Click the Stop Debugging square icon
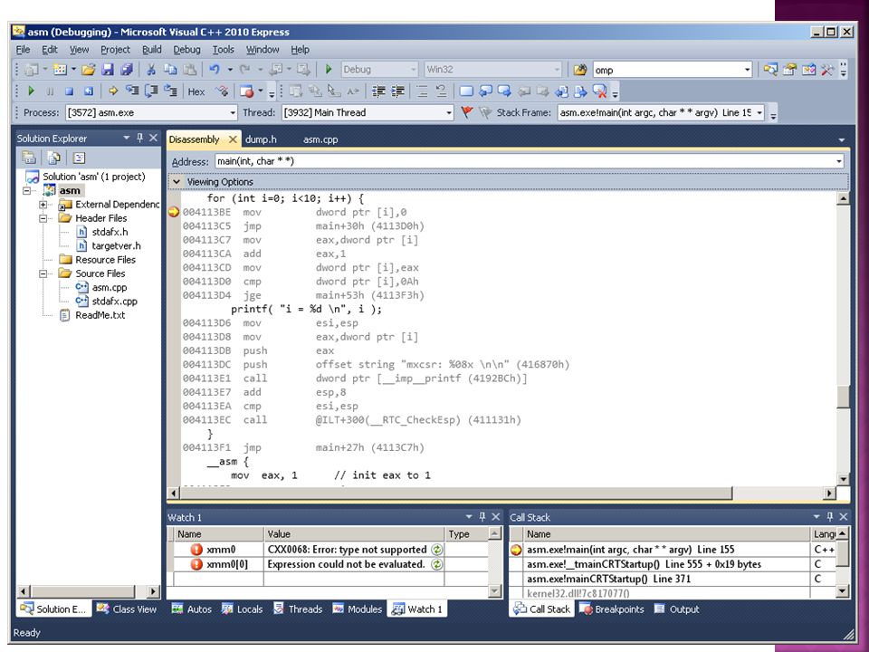This screenshot has width=869, height=652. [x=70, y=91]
